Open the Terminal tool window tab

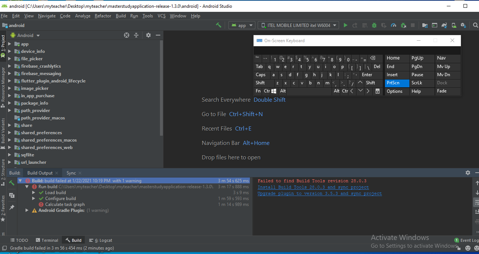point(47,240)
